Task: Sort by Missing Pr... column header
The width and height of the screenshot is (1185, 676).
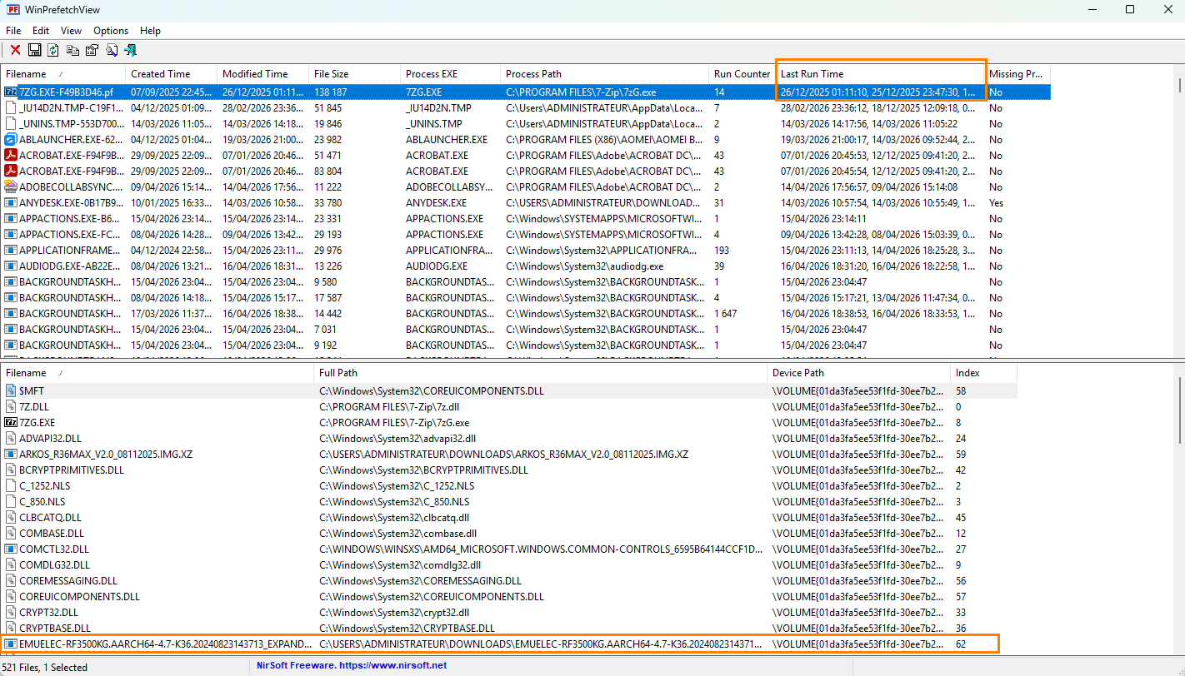Action: [x=1017, y=74]
